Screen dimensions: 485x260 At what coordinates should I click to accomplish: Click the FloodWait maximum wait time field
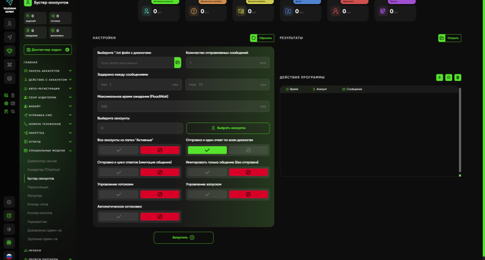(x=184, y=106)
